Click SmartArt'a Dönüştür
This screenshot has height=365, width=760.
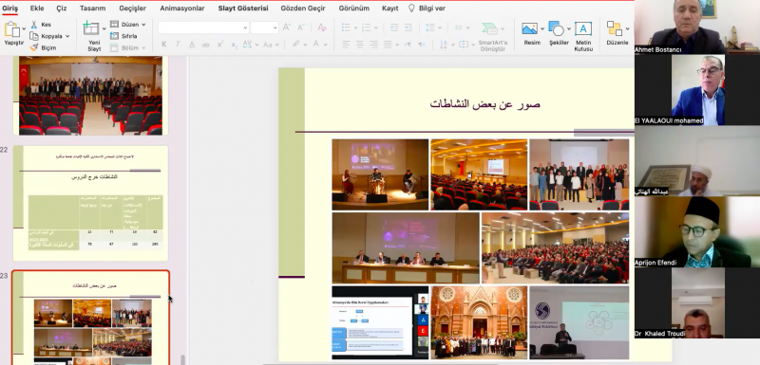492,36
